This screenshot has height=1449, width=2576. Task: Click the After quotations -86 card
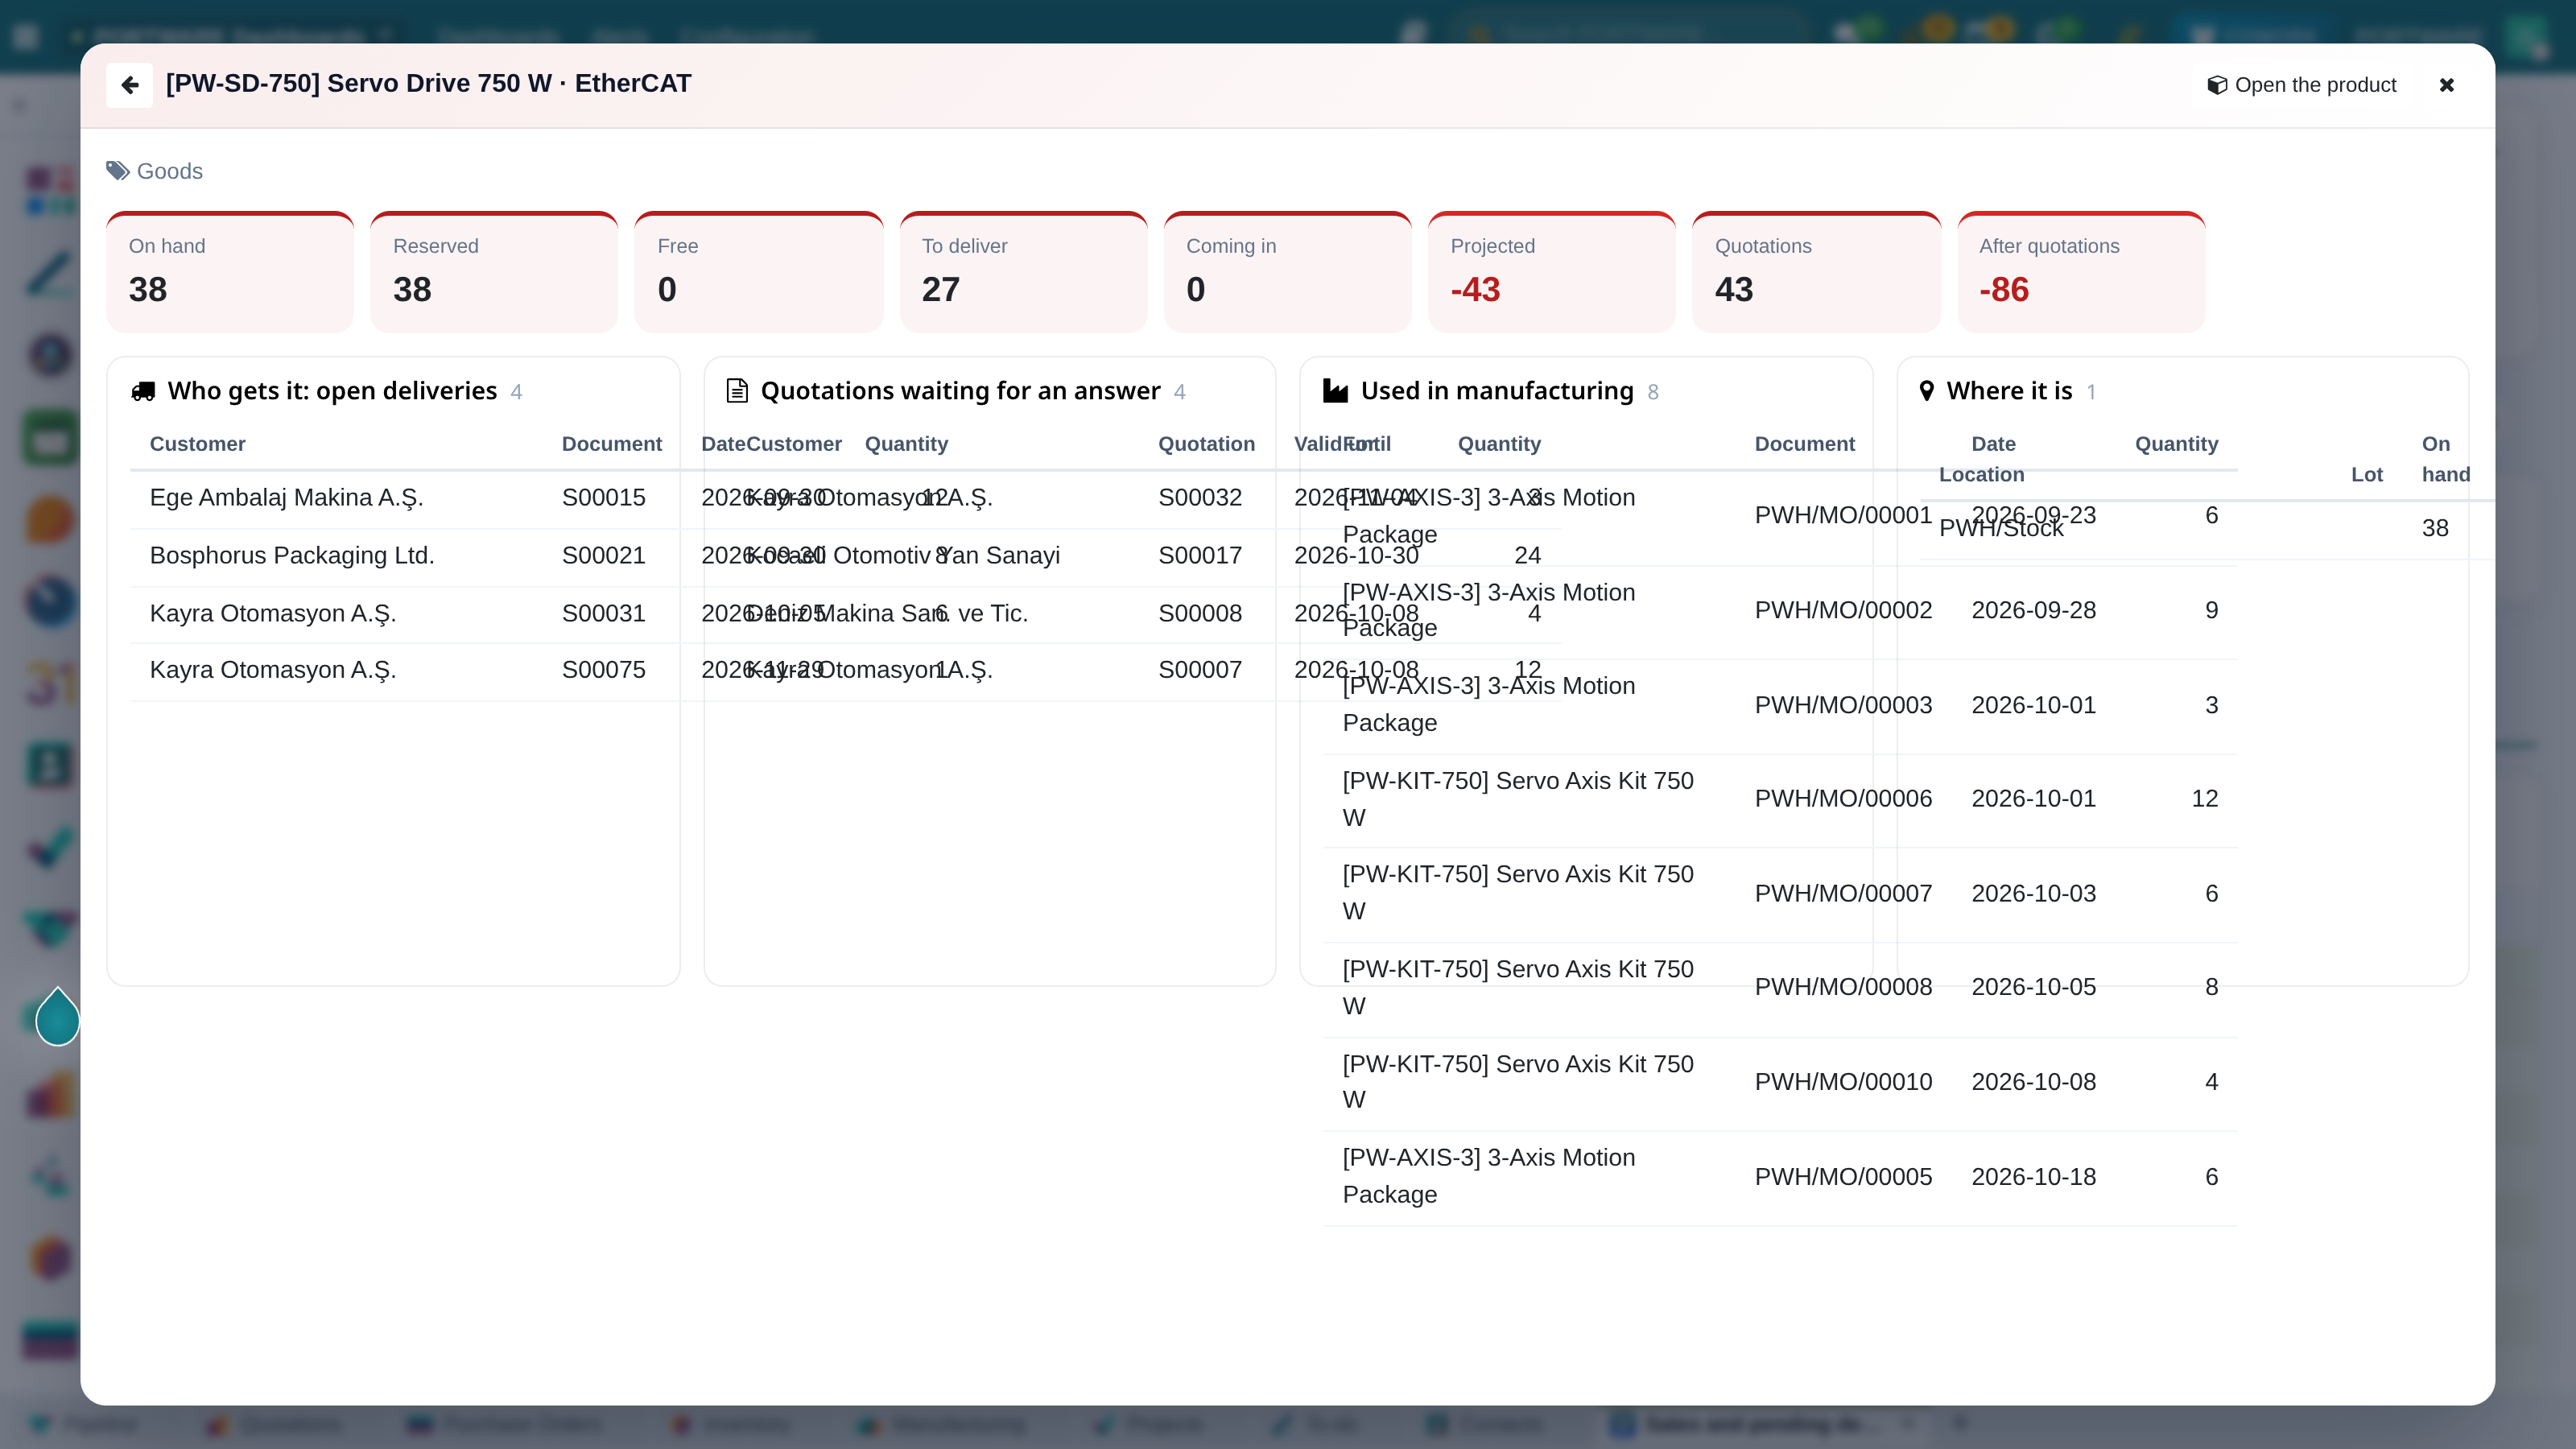click(x=2081, y=272)
